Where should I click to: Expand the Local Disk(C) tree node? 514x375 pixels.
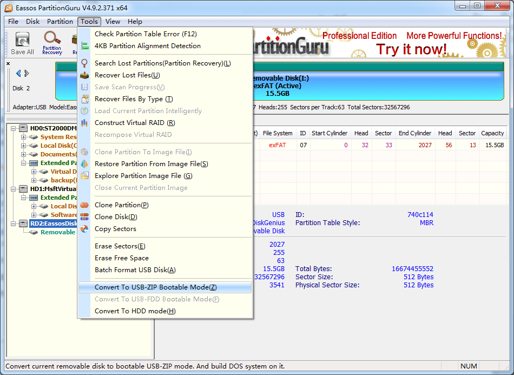(x=24, y=146)
